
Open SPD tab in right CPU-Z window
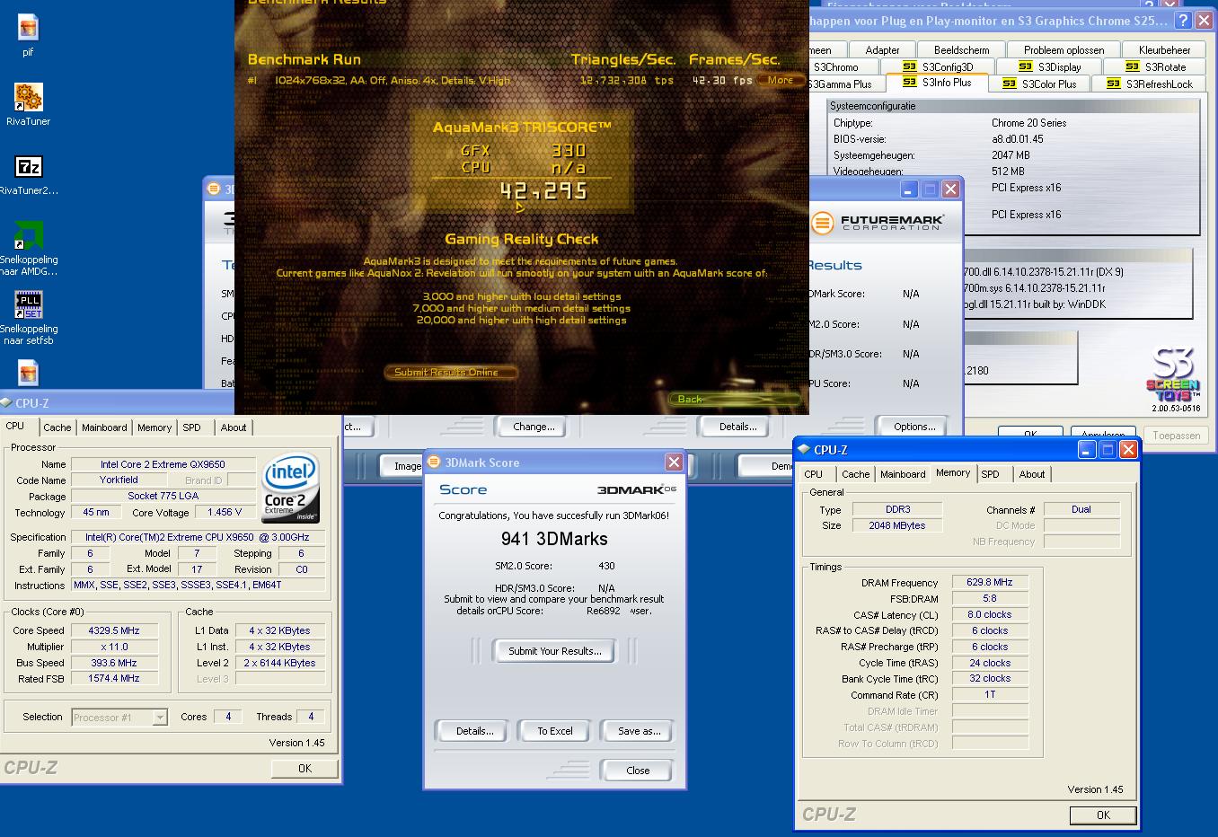990,474
